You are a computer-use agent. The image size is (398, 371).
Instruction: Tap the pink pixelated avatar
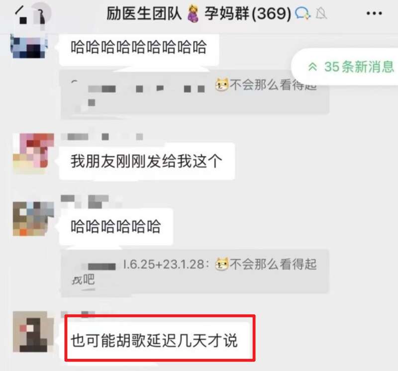pyautogui.click(x=33, y=153)
